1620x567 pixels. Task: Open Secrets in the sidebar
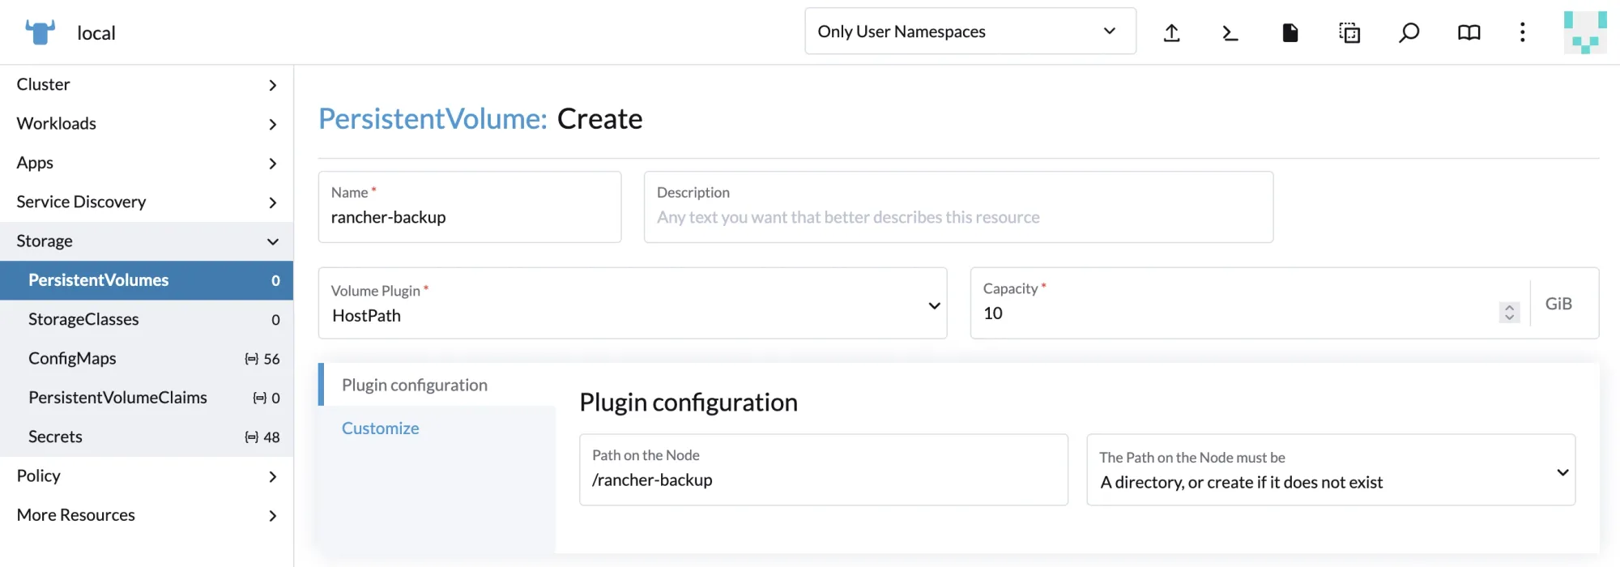(147, 437)
